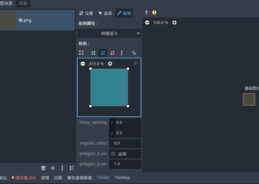Open the TileMap bottom panel
The image size is (259, 184).
[122, 177]
